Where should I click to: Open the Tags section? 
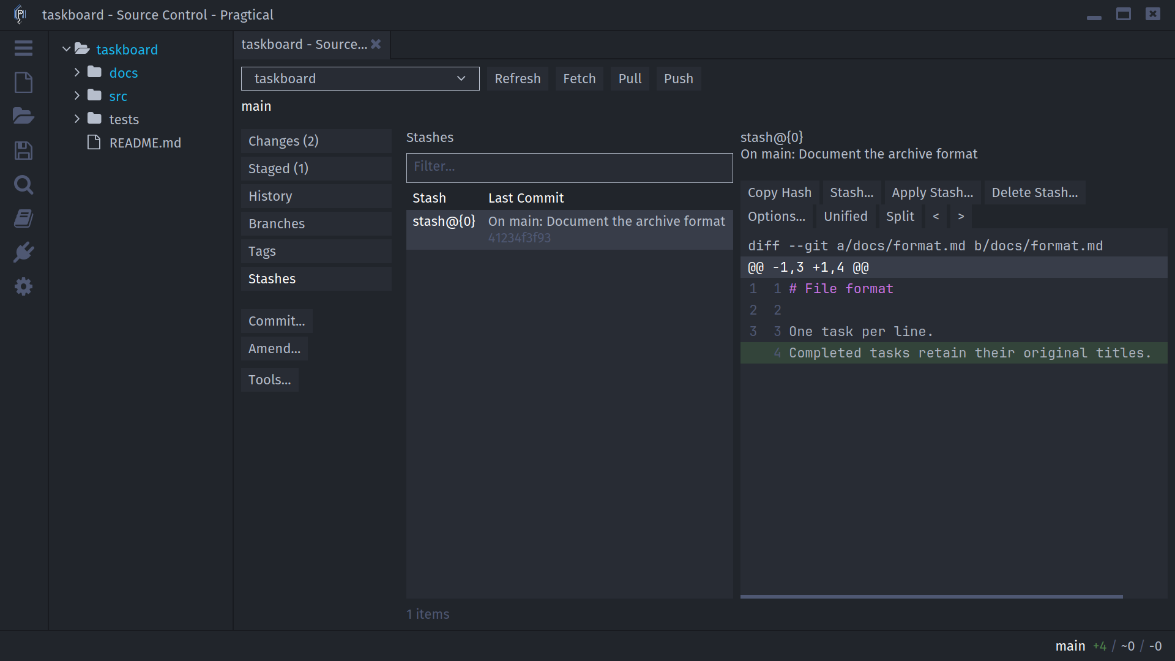coord(316,251)
